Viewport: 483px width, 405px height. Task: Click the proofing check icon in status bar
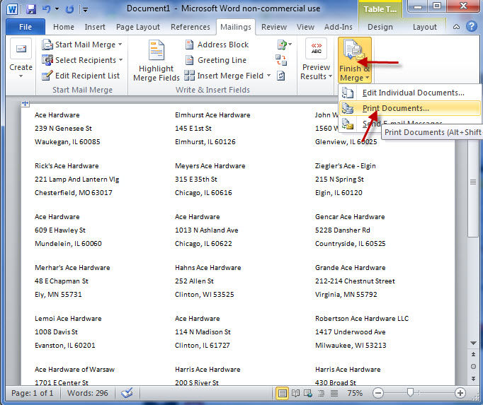[127, 393]
